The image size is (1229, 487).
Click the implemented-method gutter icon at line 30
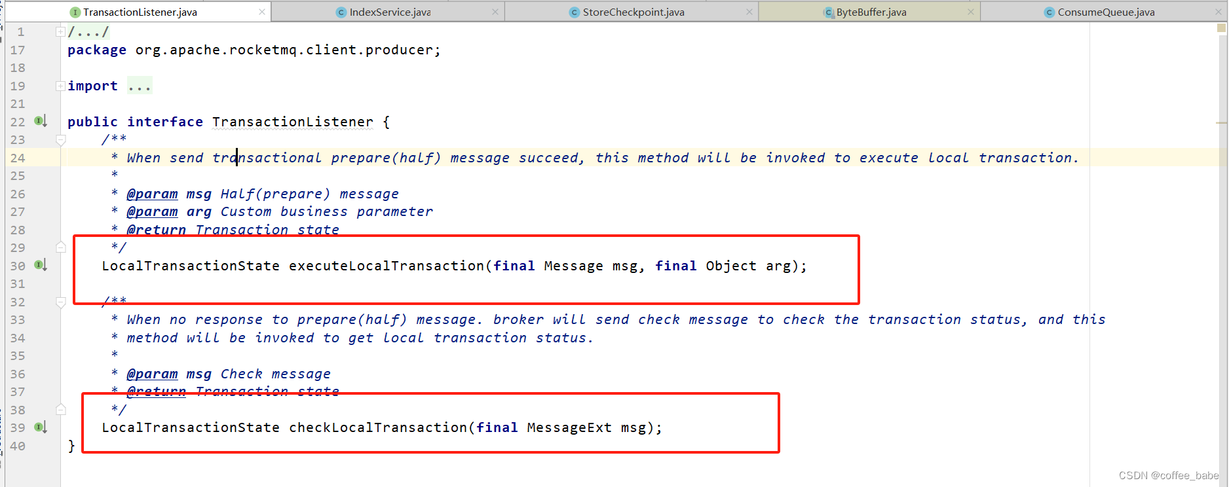coord(41,265)
